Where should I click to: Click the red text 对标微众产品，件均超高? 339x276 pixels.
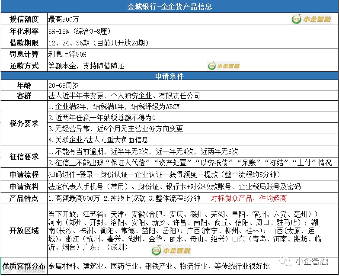click(x=249, y=198)
